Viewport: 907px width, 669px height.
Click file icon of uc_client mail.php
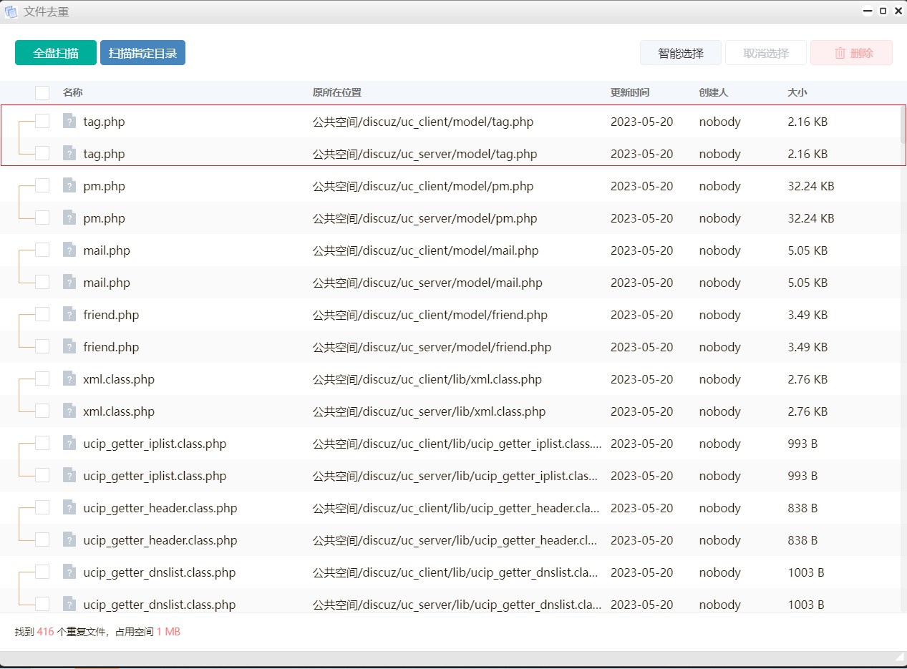69,250
